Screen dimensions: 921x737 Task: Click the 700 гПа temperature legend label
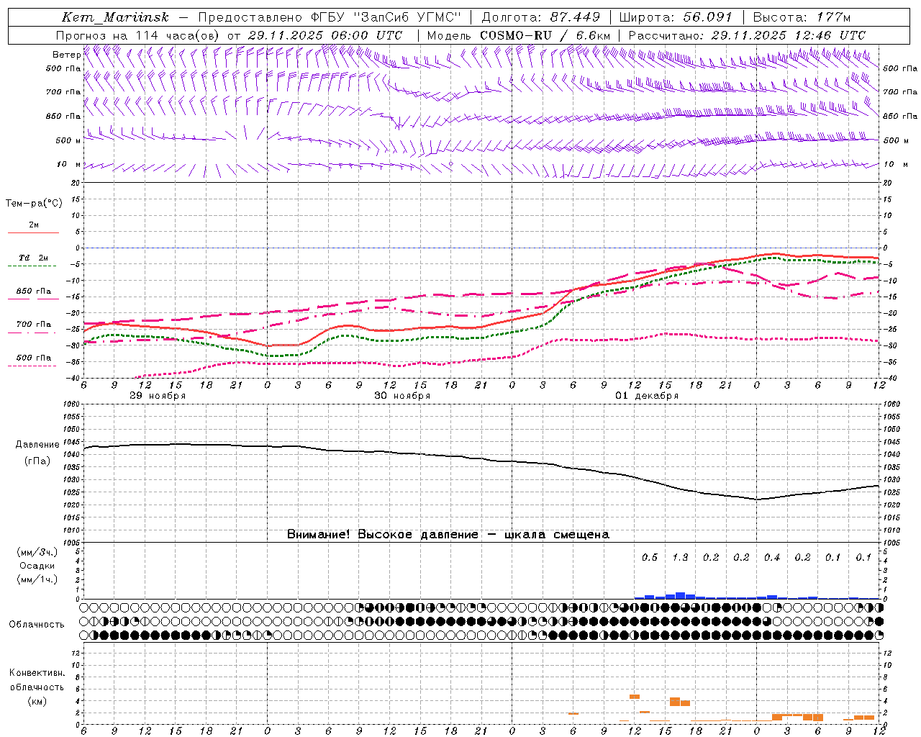(33, 325)
